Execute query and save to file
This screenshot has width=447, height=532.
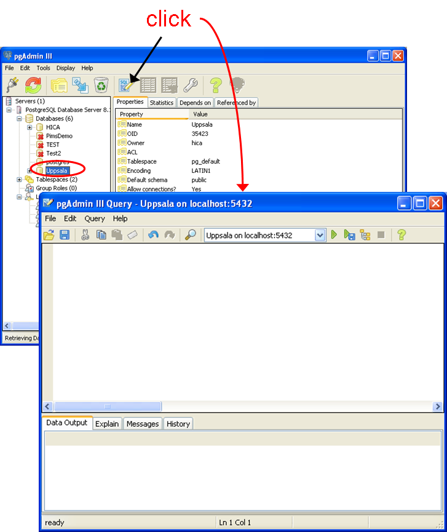tap(349, 235)
